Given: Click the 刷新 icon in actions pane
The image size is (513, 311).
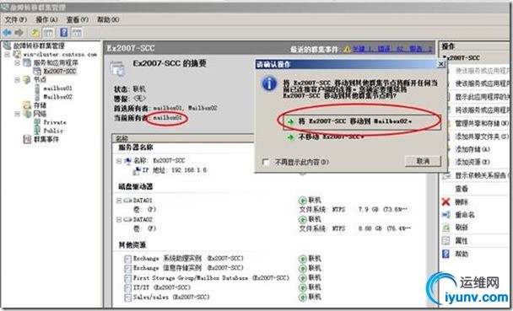Looking at the screenshot, I should coord(446,228).
